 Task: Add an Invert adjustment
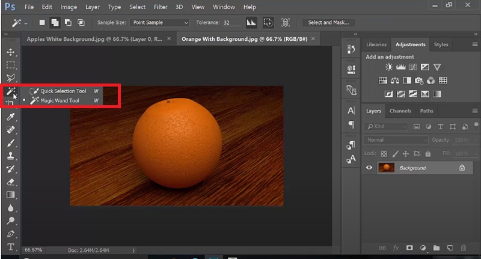[388, 94]
